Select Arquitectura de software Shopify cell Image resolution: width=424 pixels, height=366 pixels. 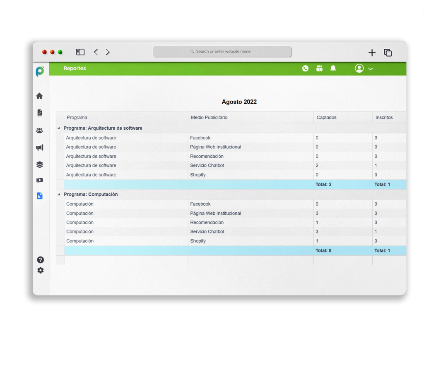[198, 175]
